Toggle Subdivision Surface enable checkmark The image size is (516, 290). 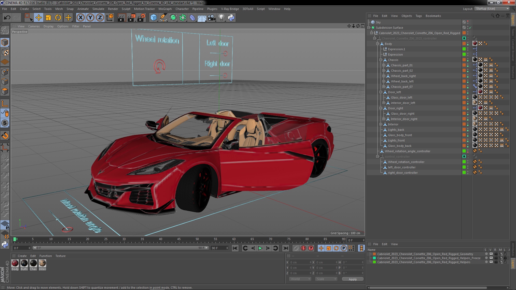(x=470, y=28)
